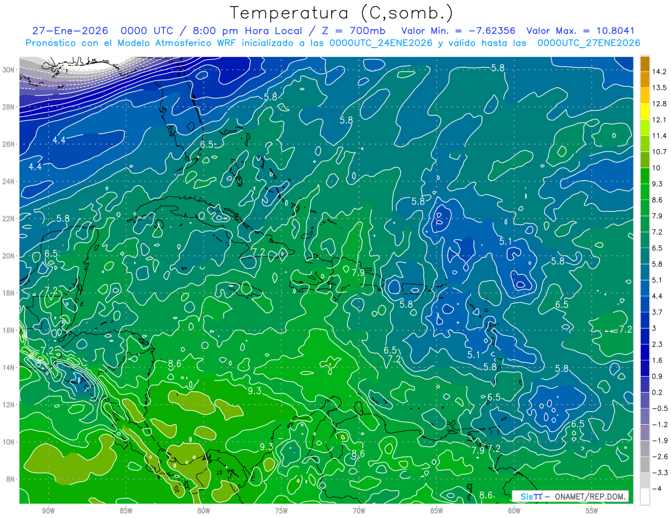Click the legend value 10.7
The width and height of the screenshot is (671, 518).
[x=659, y=151]
